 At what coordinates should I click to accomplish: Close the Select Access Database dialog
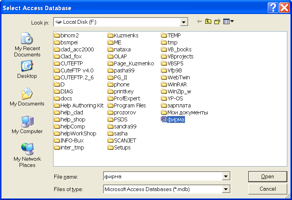[x=284, y=8]
